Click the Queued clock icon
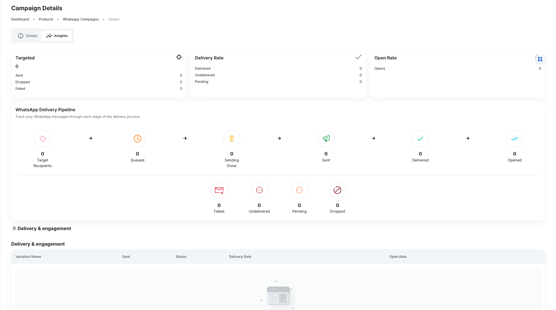Image resolution: width=556 pixels, height=310 pixels. click(138, 139)
